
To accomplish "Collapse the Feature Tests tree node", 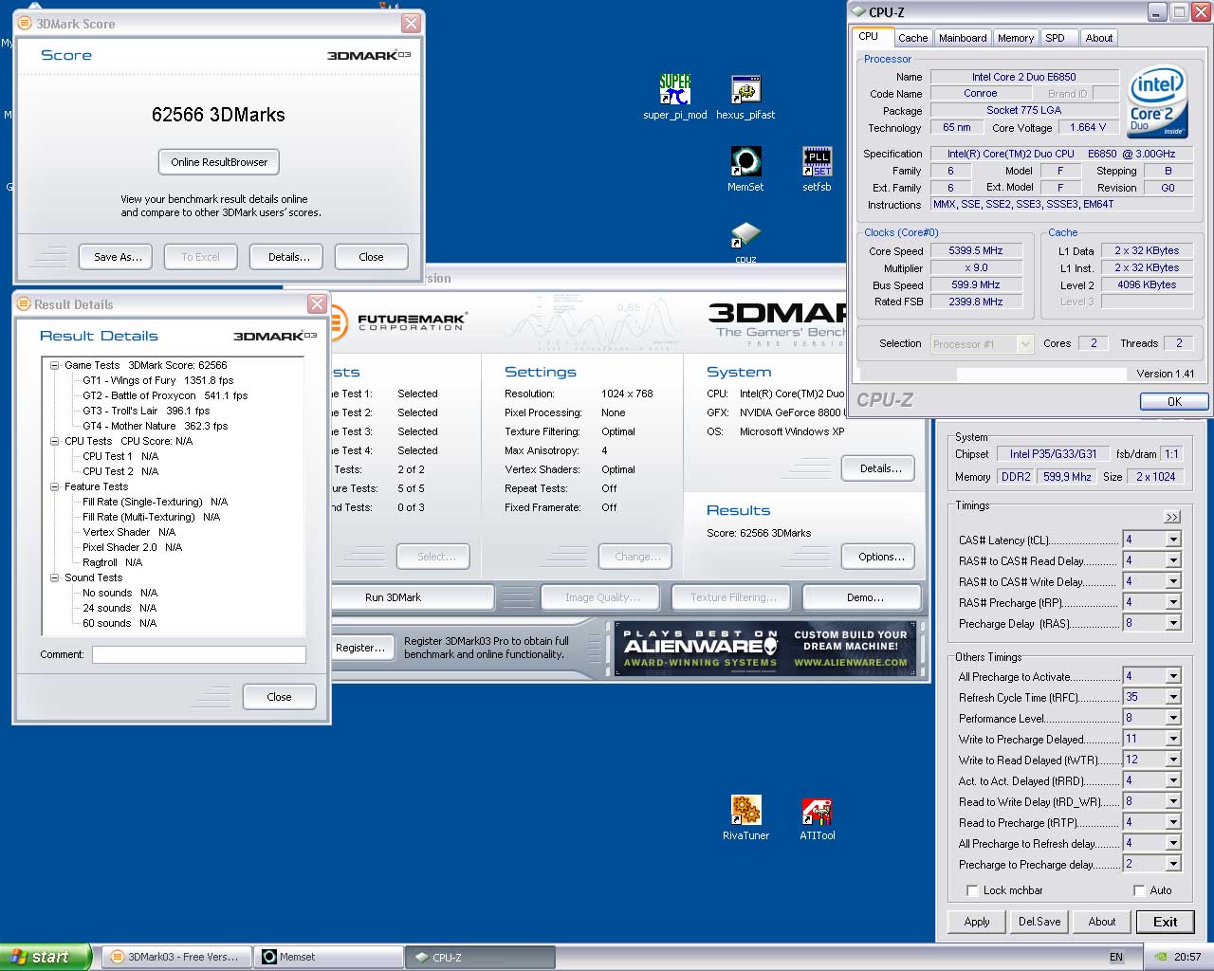I will click(55, 486).
